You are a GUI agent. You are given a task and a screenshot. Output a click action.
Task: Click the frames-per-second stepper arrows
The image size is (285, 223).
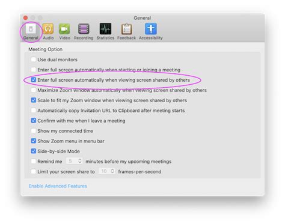pos(112,171)
